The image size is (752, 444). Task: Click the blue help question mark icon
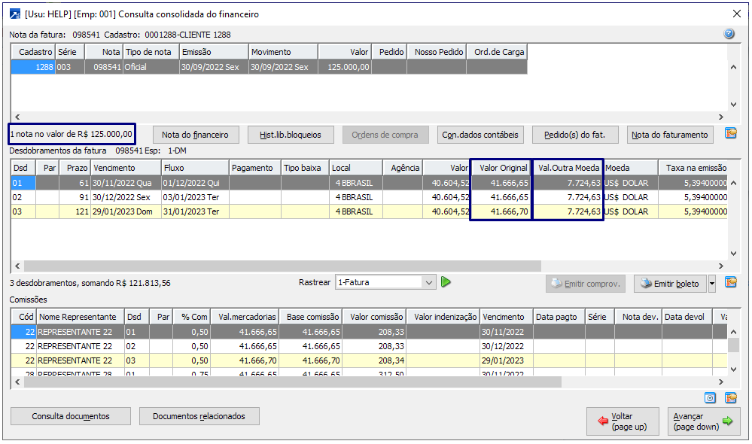pos(729,34)
